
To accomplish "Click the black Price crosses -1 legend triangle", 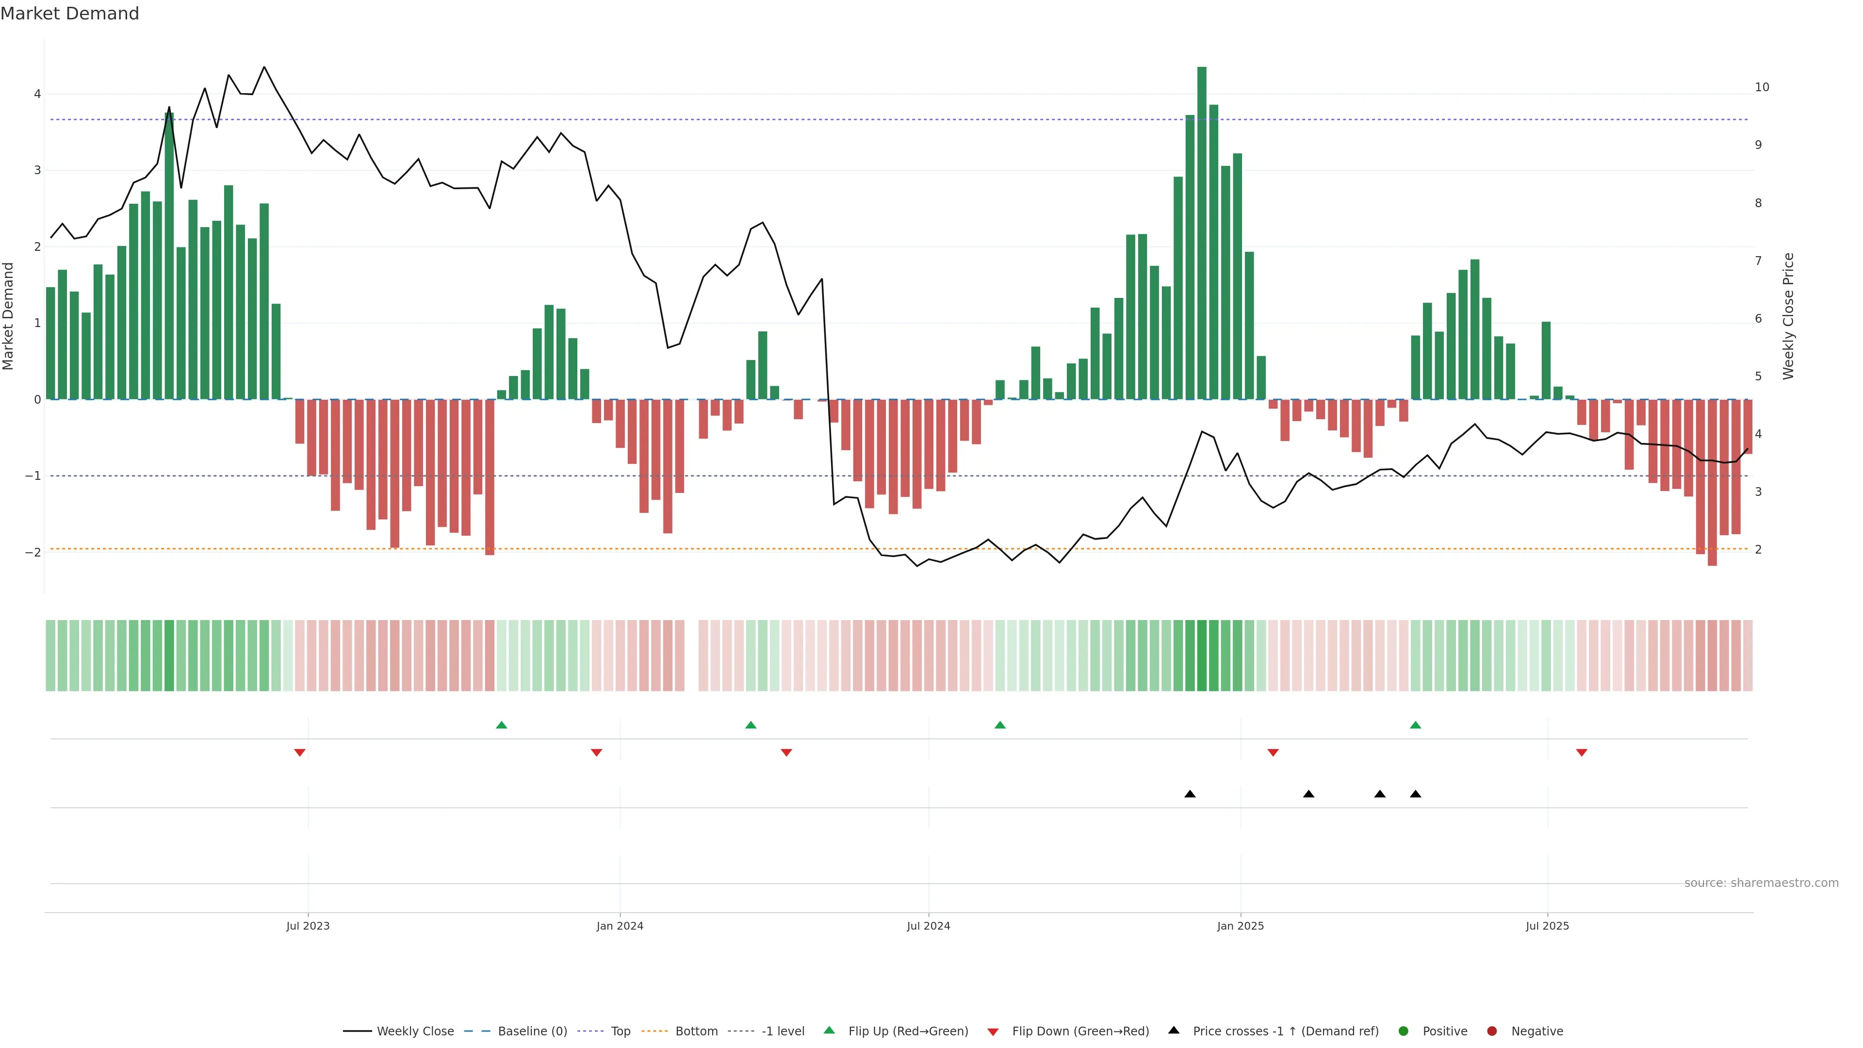I will pos(1174,1031).
